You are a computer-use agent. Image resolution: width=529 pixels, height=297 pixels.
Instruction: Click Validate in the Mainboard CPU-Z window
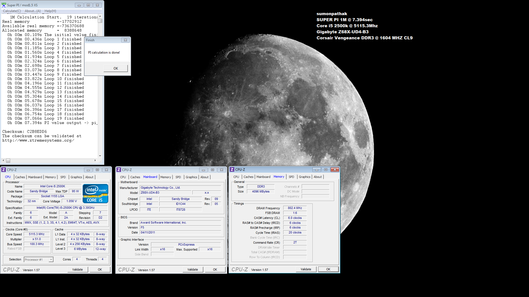(193, 269)
